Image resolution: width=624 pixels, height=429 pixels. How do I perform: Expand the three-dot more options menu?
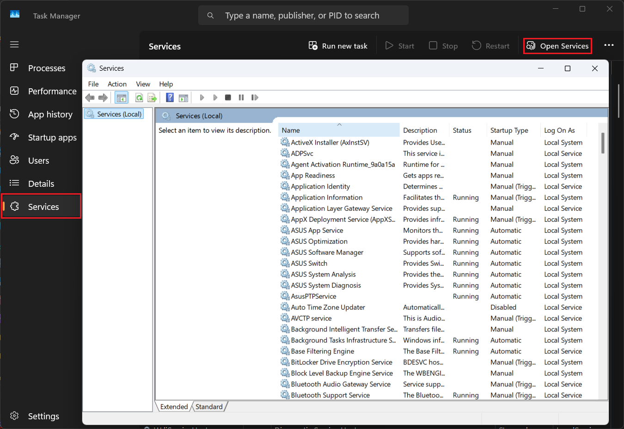point(609,45)
